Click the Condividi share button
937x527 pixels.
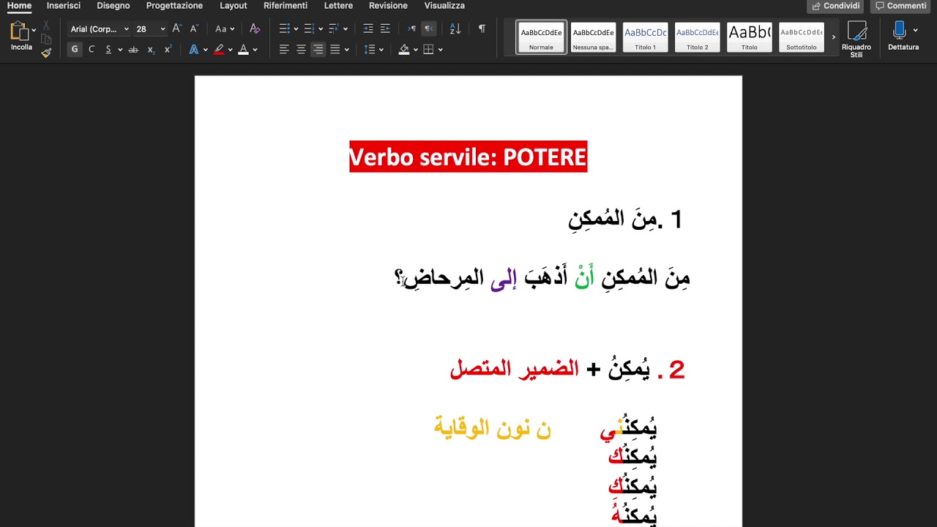835,6
